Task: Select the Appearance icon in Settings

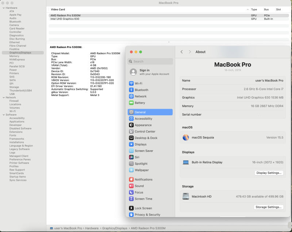Action: point(131,125)
